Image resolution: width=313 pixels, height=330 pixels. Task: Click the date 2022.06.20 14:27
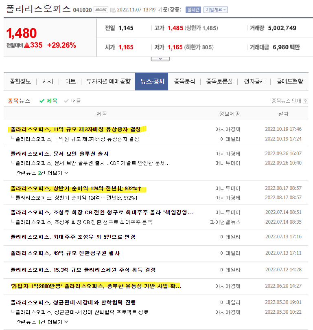point(283,286)
